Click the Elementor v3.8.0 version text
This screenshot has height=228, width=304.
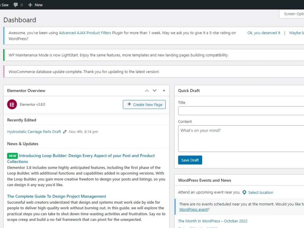[33, 105]
